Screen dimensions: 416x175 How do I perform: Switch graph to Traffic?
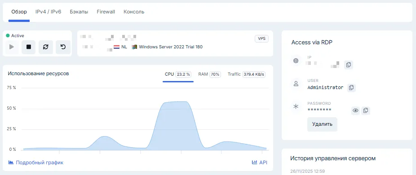tap(247, 75)
